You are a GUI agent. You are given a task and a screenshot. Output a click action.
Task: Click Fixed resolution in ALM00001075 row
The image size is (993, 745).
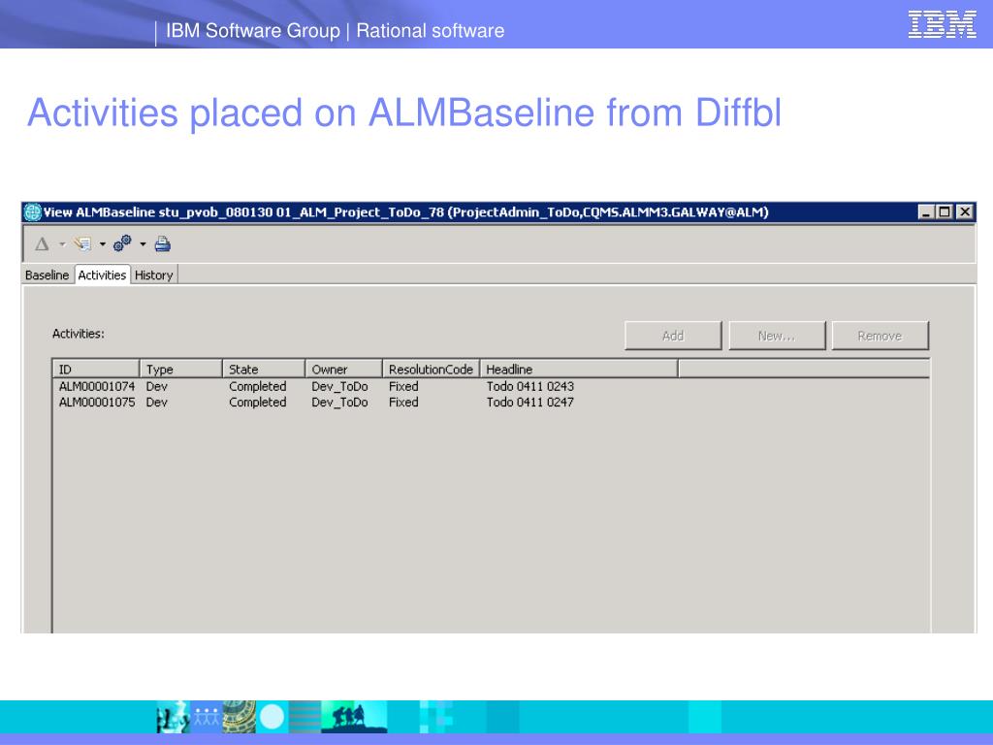403,403
